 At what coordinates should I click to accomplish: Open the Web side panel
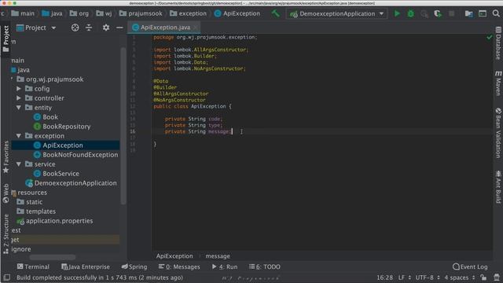coord(6,193)
